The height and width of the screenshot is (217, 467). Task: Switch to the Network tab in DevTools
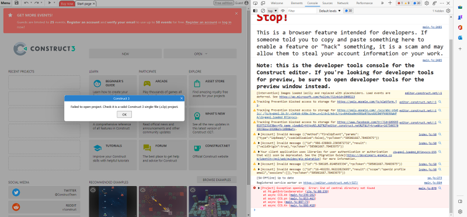point(343,3)
